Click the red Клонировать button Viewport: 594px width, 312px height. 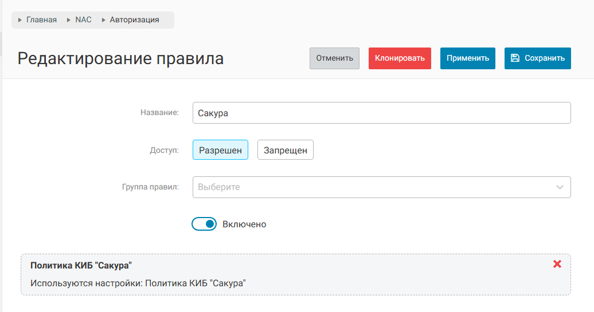[399, 58]
